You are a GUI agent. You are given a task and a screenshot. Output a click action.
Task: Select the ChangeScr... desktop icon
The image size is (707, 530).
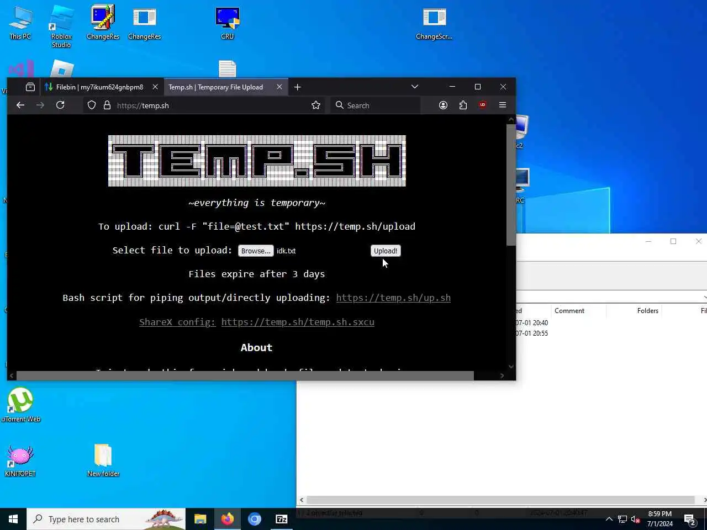tap(434, 23)
